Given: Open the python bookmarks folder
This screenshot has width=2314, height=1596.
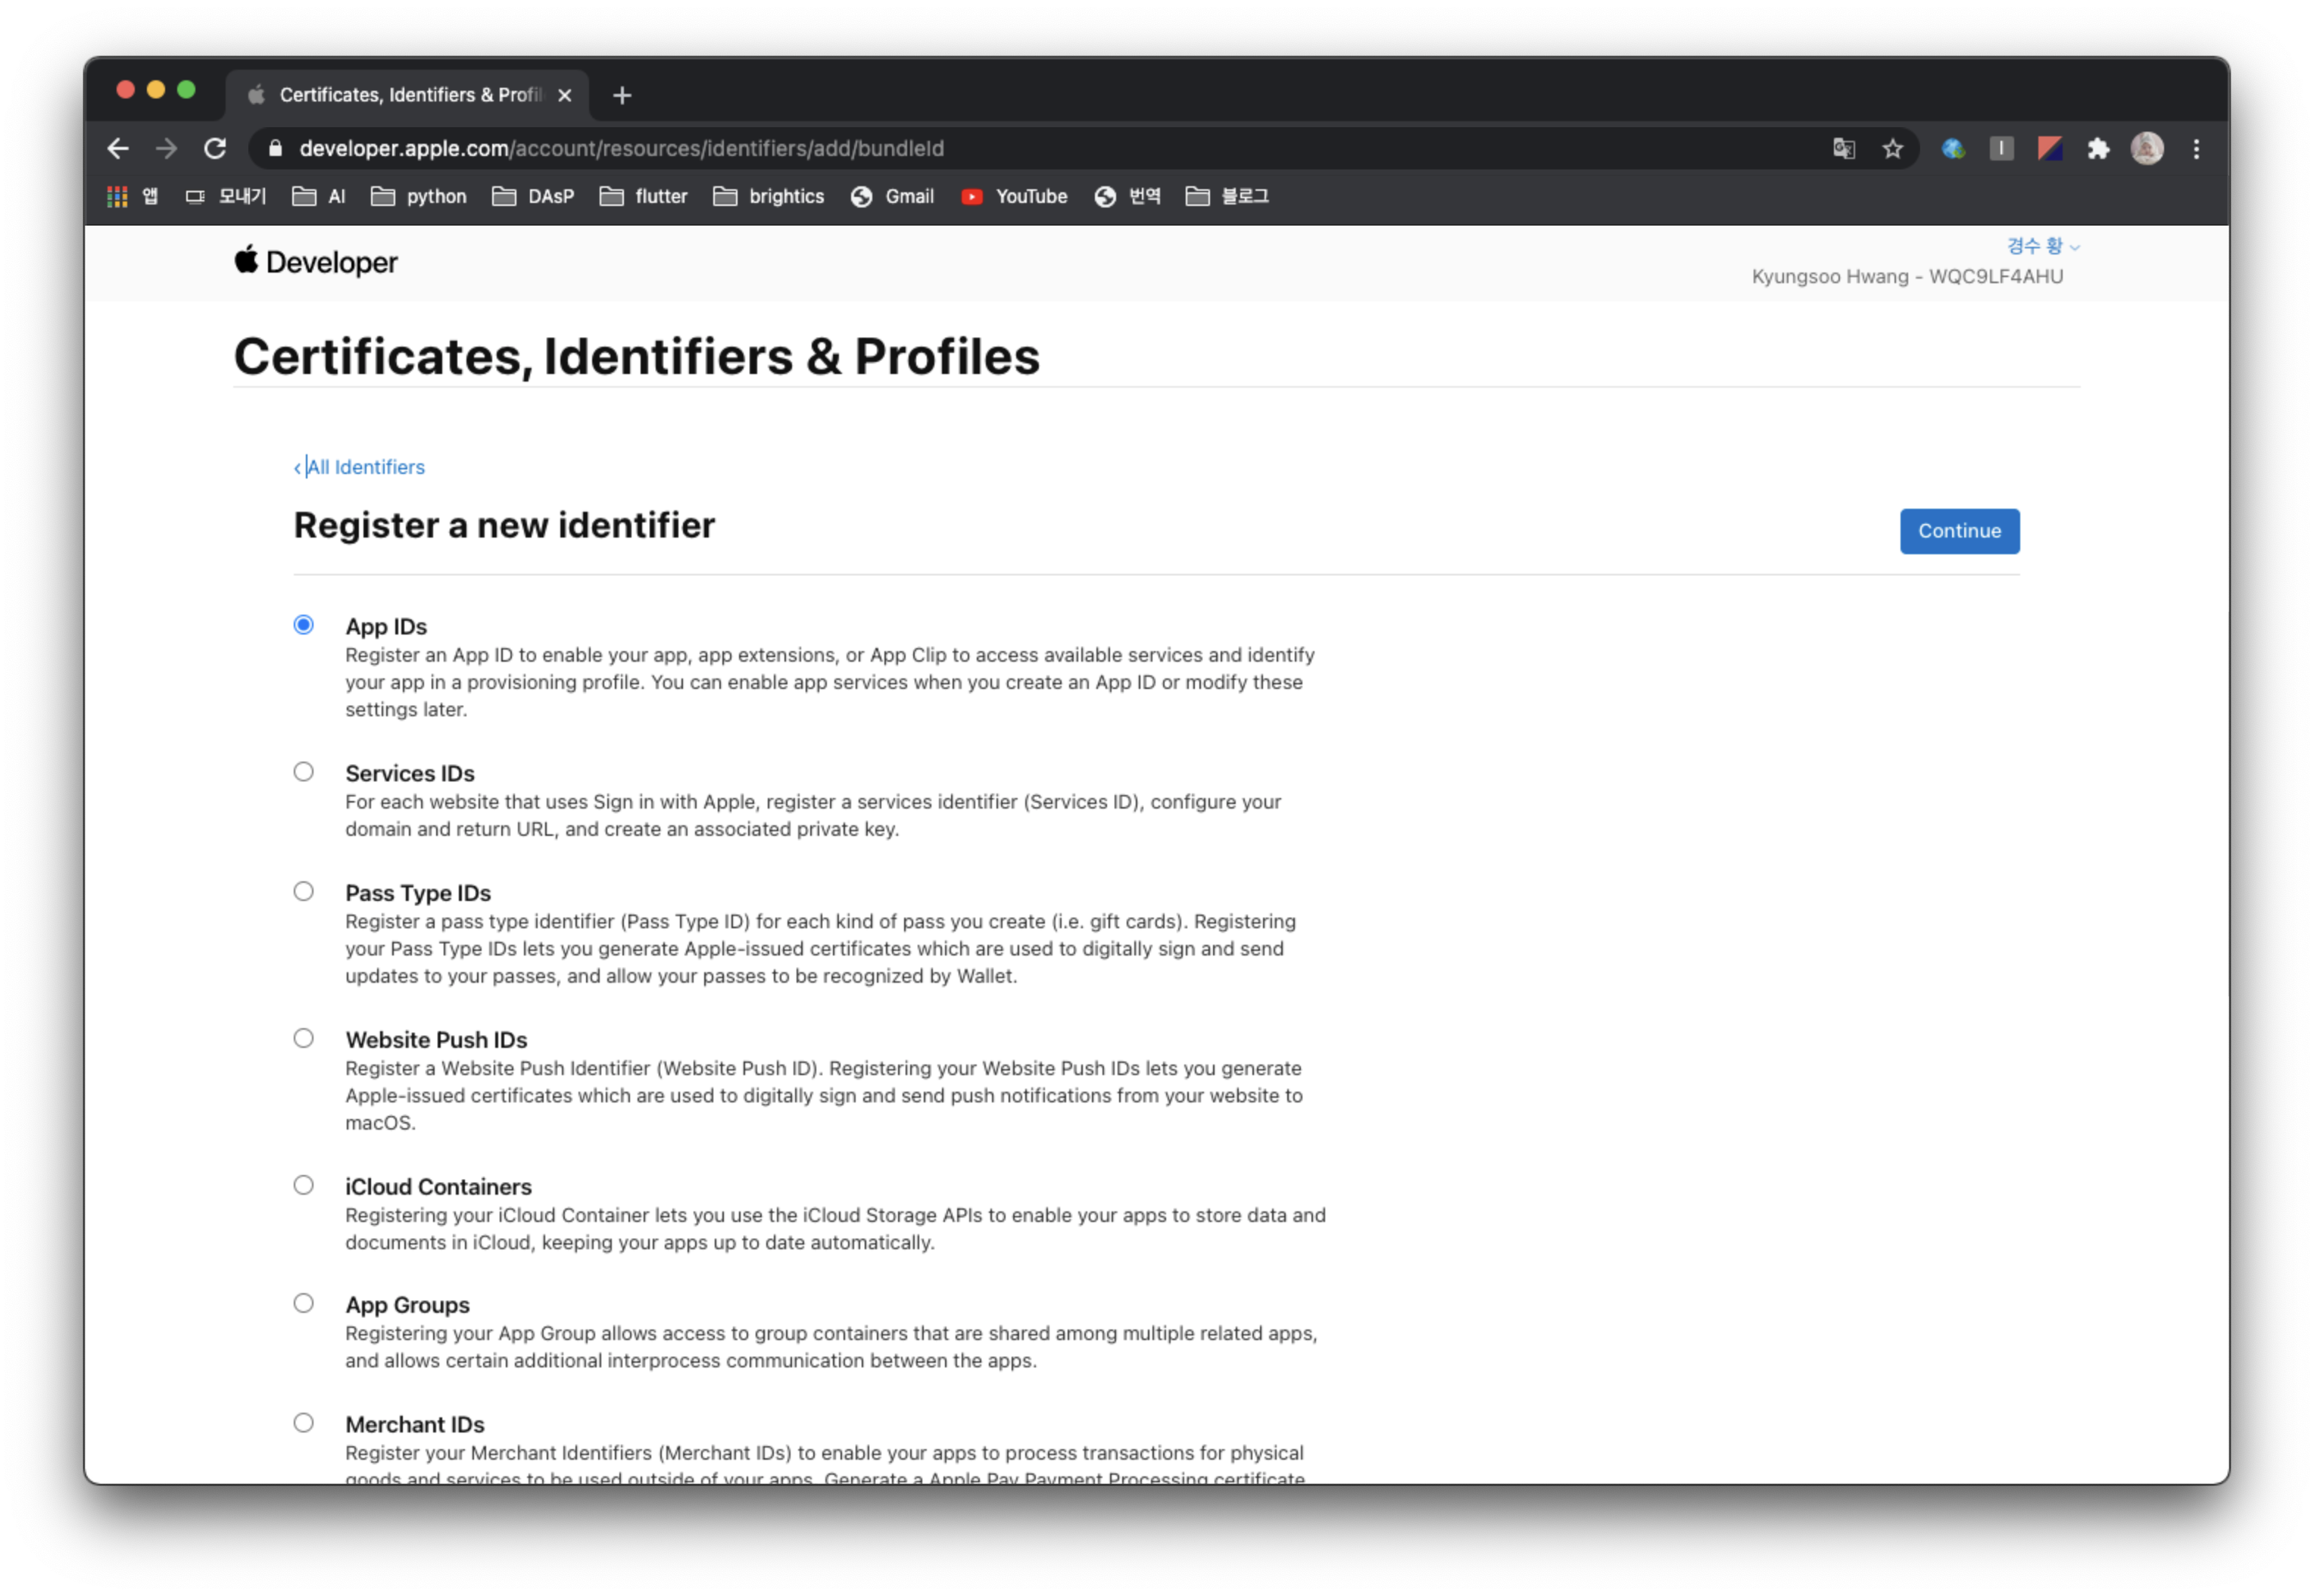Looking at the screenshot, I should pyautogui.click(x=419, y=197).
